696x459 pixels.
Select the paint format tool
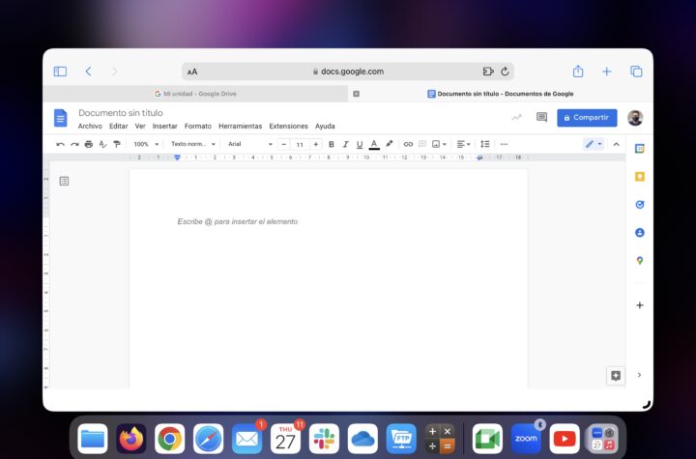point(117,144)
